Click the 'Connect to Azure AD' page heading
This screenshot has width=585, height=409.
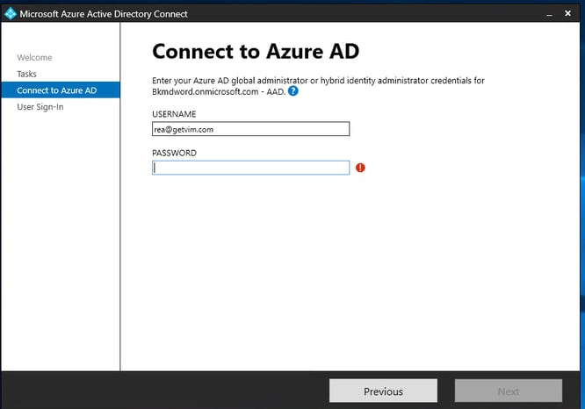256,51
